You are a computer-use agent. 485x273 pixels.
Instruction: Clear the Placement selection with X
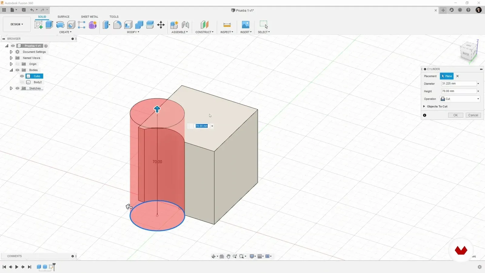[x=457, y=76]
